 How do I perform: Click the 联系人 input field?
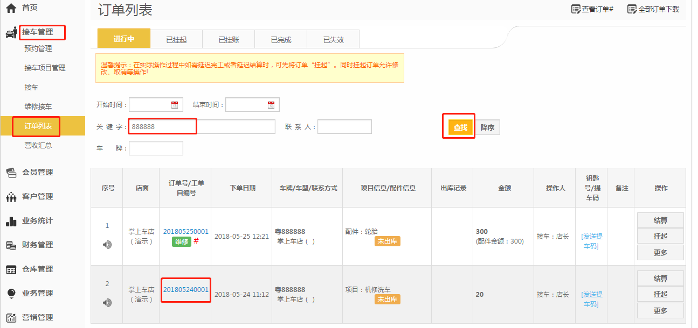coord(344,127)
